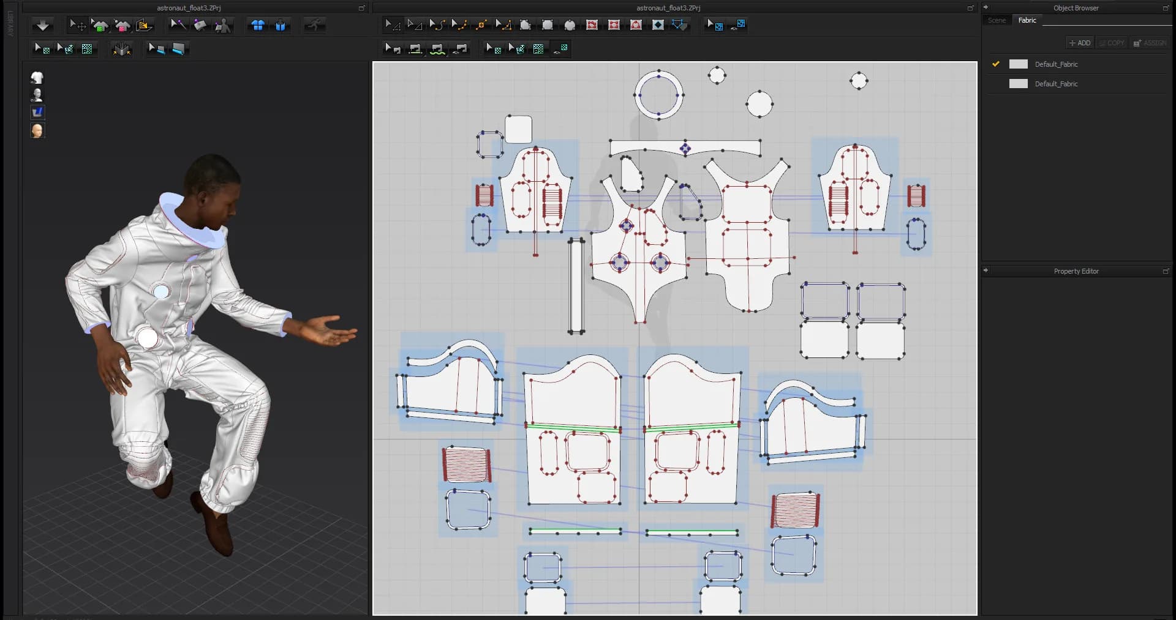Select the Edit Curve Point tool
Viewport: 1176px width, 620px height.
pos(459,25)
